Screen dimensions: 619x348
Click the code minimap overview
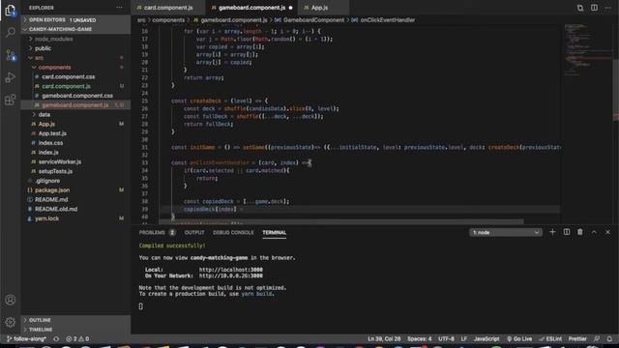(x=587, y=51)
